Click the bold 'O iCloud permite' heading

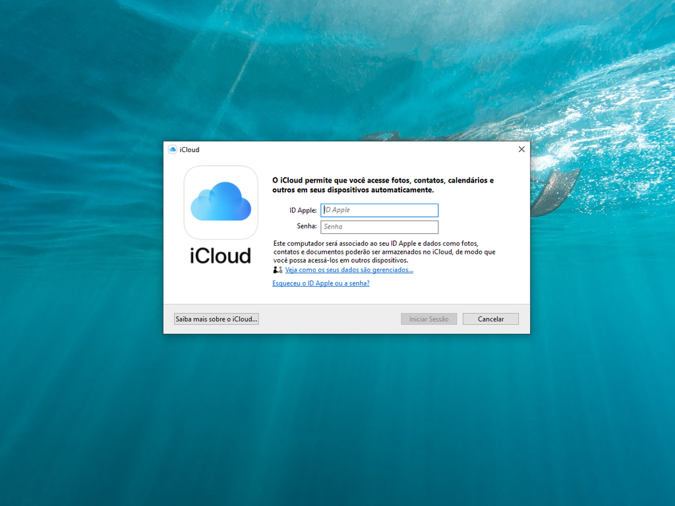(x=383, y=185)
